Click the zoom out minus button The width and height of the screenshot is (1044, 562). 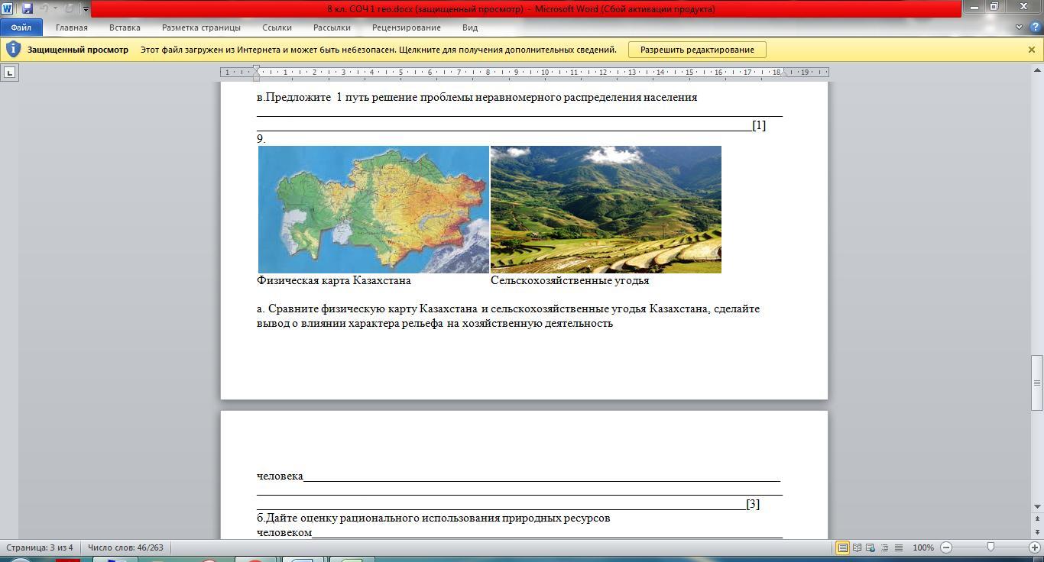(x=946, y=547)
